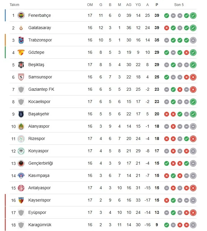
Task: Click the Alanyaspor team badge
Action: click(21, 126)
